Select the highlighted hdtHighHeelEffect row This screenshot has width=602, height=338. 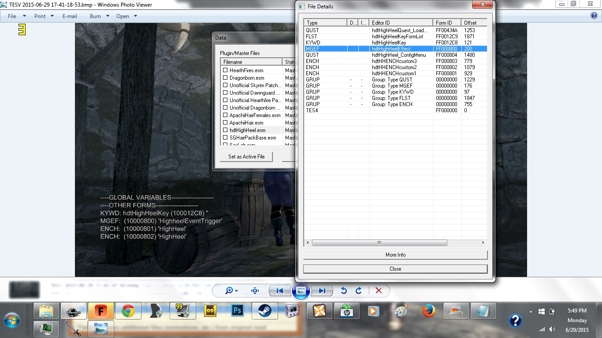[395, 49]
